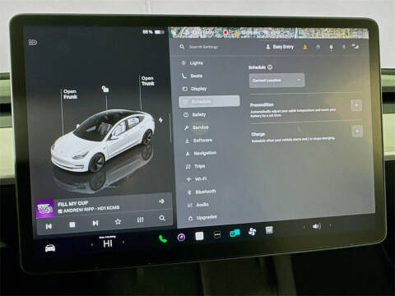395x296 pixels.
Task: Add a Charge schedule with plus button
Action: (x=357, y=132)
